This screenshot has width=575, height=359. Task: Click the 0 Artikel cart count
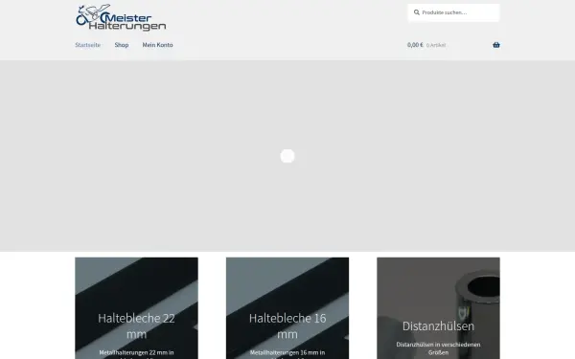coord(436,45)
